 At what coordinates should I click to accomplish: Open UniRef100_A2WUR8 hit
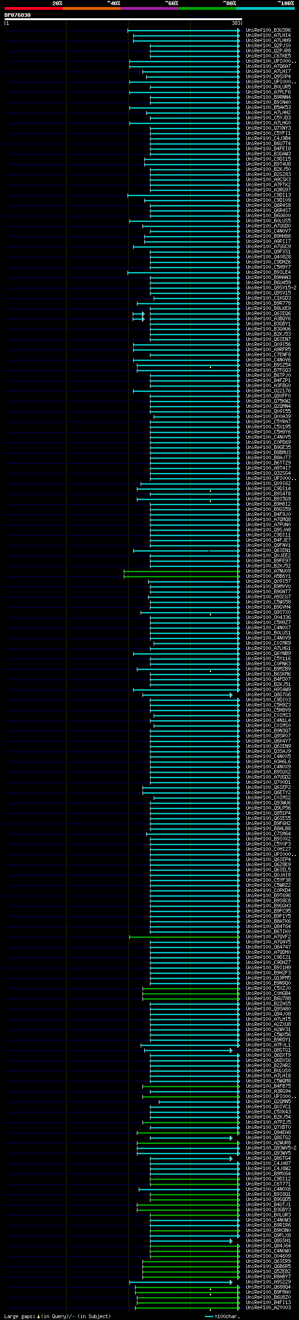(268, 1143)
